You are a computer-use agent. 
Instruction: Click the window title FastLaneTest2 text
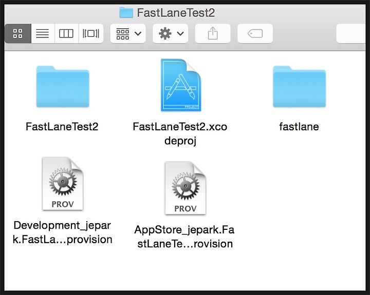[x=176, y=13]
